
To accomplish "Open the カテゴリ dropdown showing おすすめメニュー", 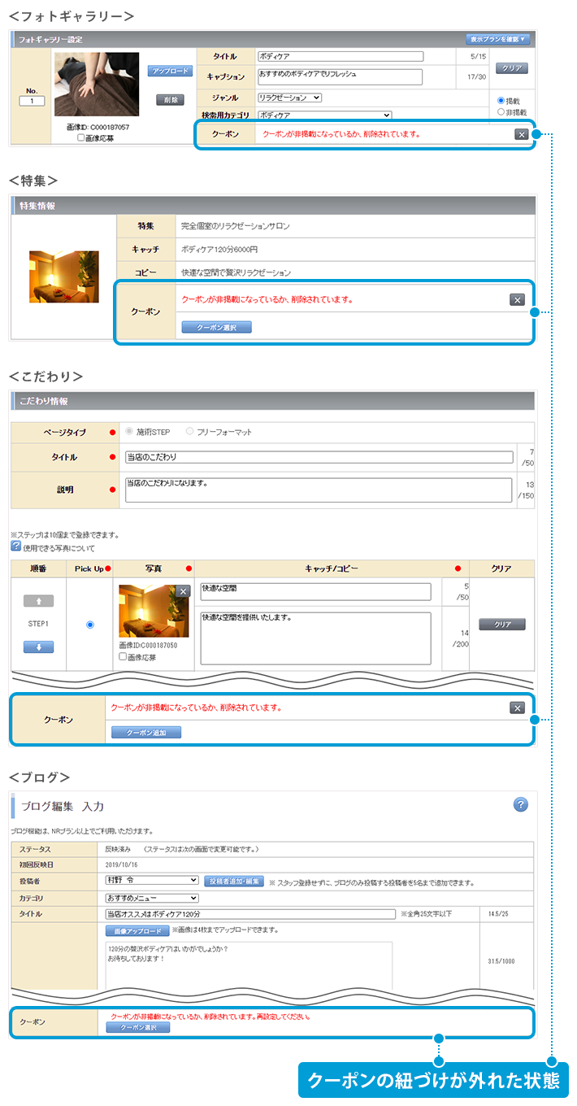I will (152, 898).
